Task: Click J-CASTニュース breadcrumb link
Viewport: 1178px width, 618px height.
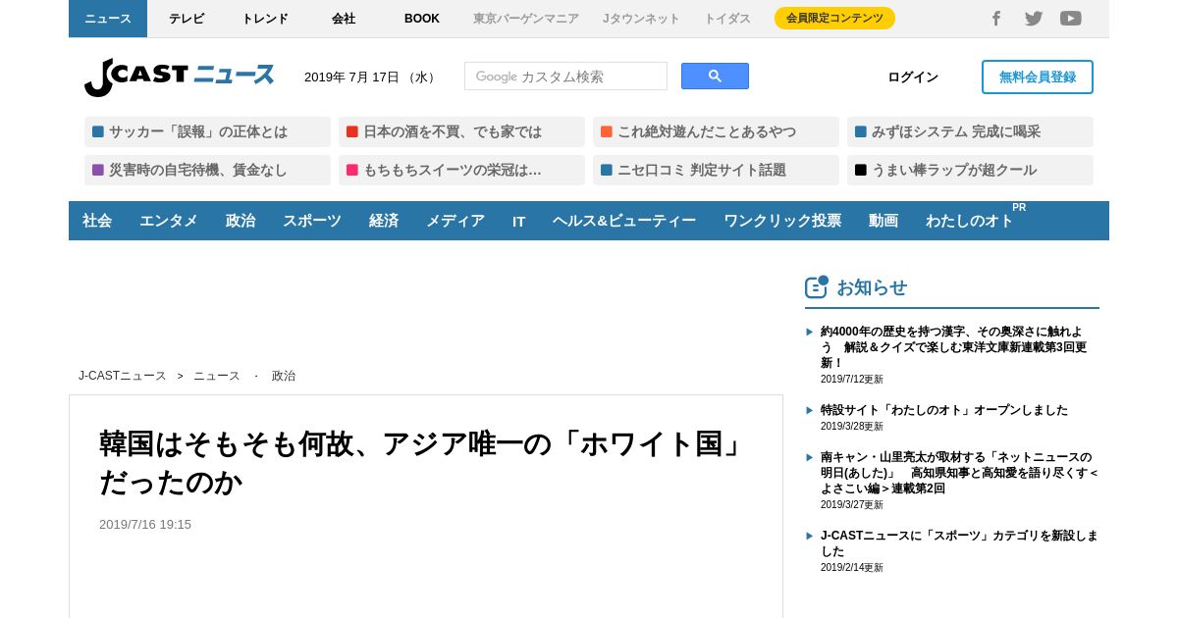Action: click(123, 376)
